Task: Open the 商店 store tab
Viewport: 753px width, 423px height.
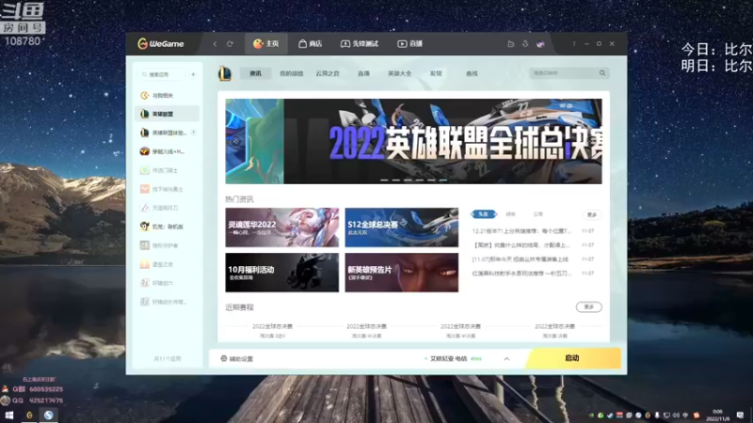Action: pyautogui.click(x=311, y=43)
